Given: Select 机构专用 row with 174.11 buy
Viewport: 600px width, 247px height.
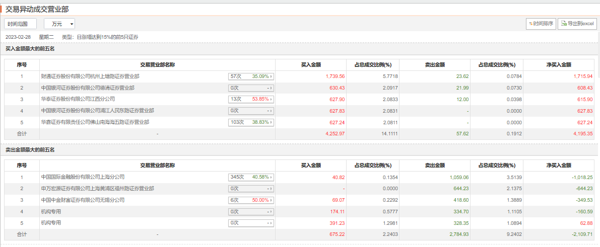Looking at the screenshot, I should 299,212.
